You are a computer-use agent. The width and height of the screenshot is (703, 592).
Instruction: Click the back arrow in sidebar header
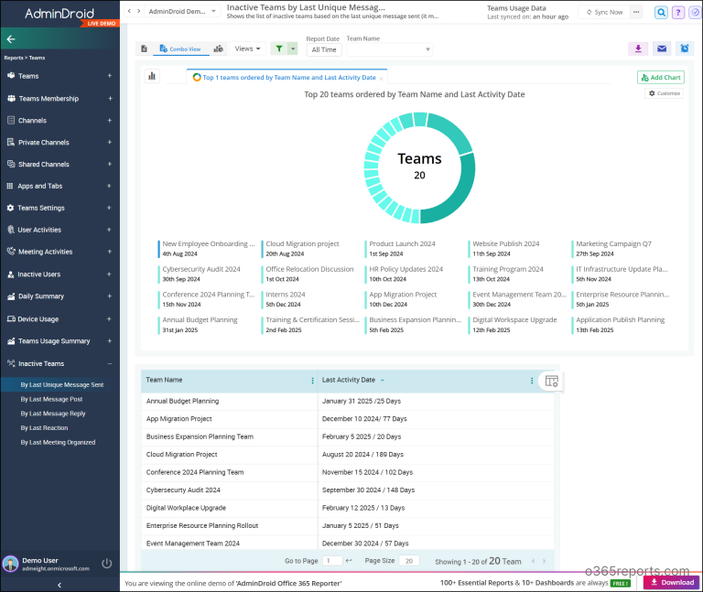(x=11, y=39)
